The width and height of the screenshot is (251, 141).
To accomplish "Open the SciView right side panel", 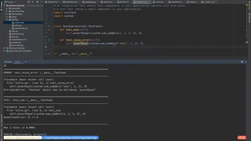I will coord(249,6).
